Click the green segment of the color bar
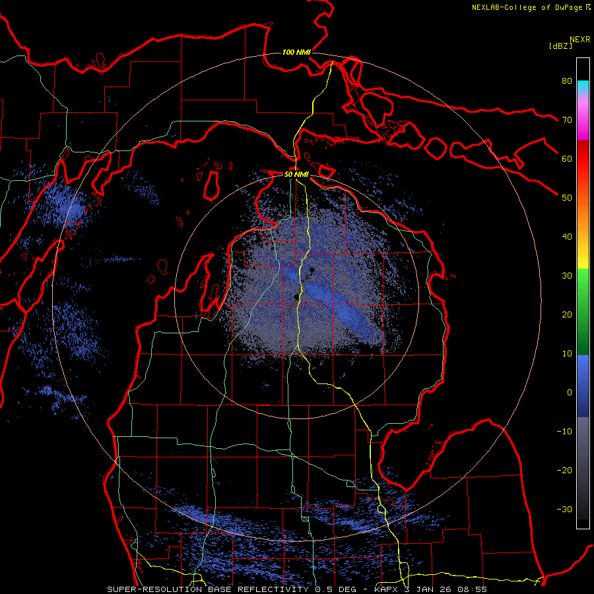Screen dimensions: 594x594 [583, 312]
